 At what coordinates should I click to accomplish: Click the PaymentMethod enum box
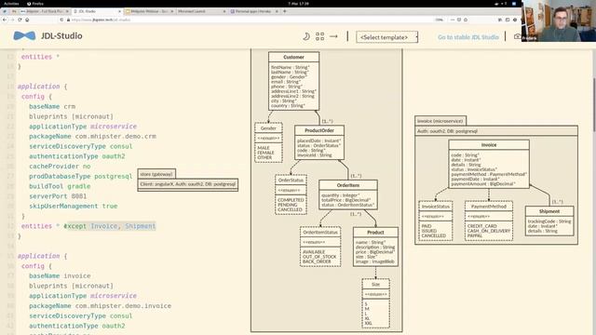pyautogui.click(x=489, y=221)
